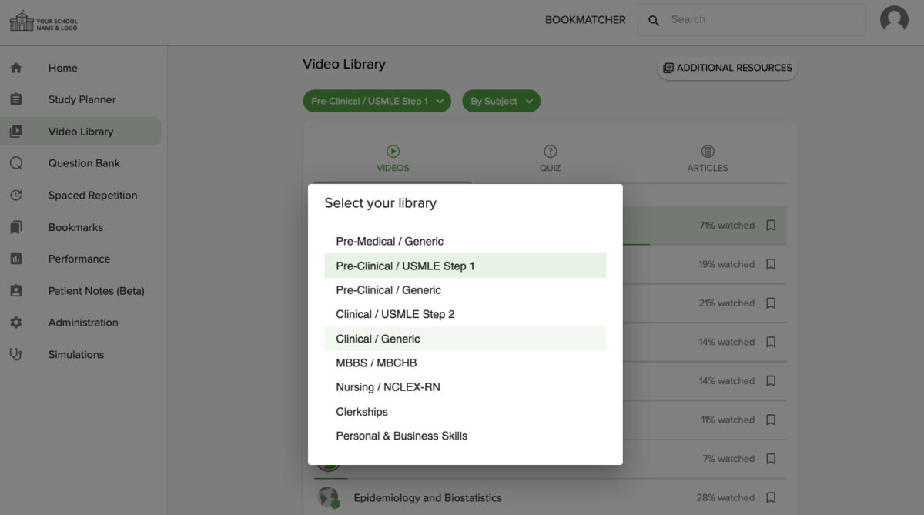Click the Performance chart icon
The image size is (924, 515).
(16, 259)
